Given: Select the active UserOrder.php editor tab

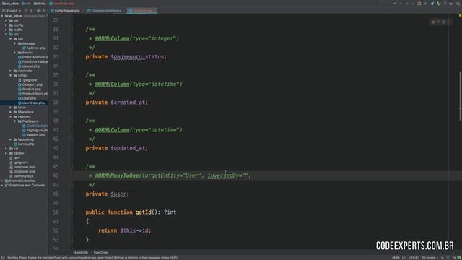Looking at the screenshot, I should pos(142,11).
